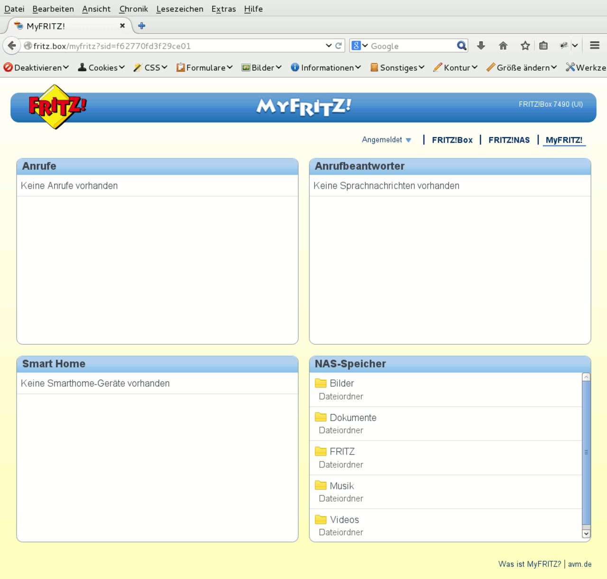Select the MyFRITZ! browser tab

[x=70, y=26]
